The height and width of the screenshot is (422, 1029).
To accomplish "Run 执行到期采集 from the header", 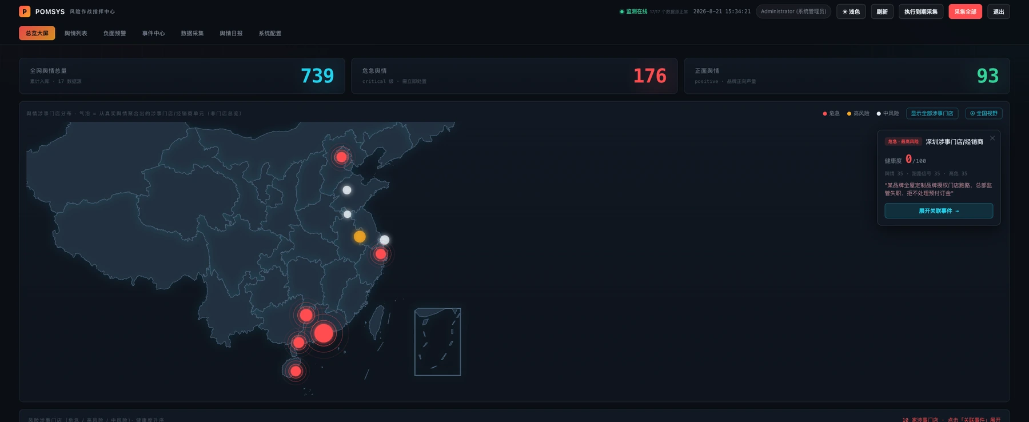I will tap(921, 11).
